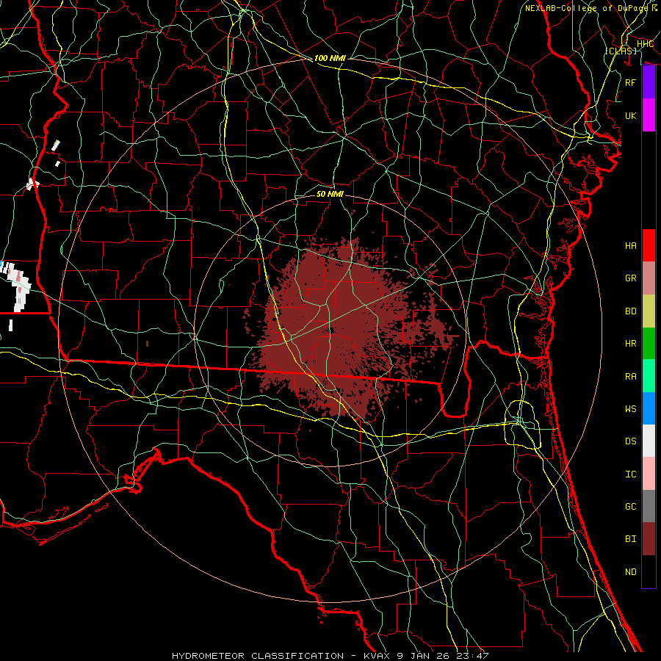
Task: Click the large brown biological echo blob
Action: pyautogui.click(x=337, y=333)
